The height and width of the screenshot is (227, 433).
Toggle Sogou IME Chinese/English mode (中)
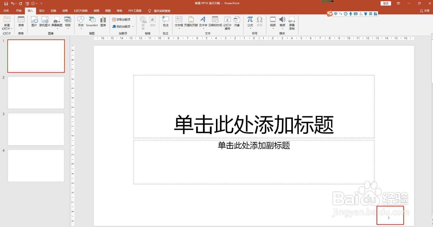click(x=336, y=14)
